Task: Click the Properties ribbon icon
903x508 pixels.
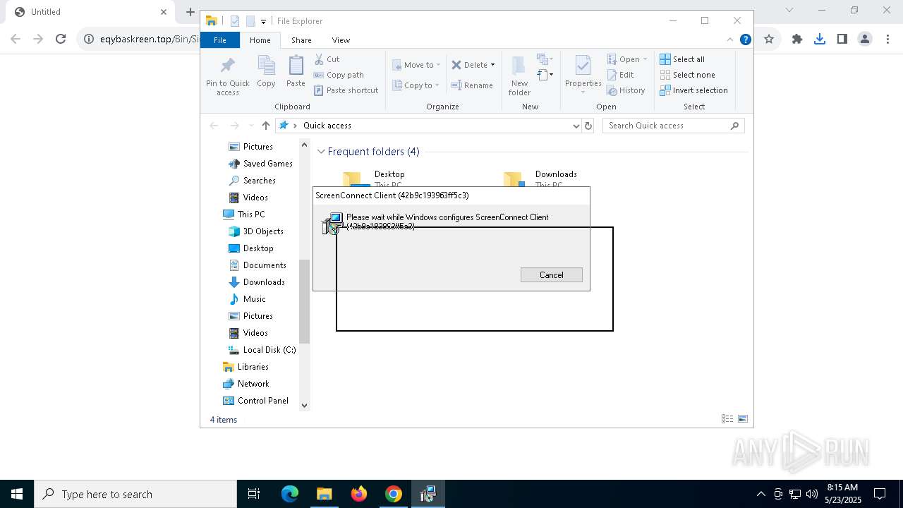Action: point(583,72)
